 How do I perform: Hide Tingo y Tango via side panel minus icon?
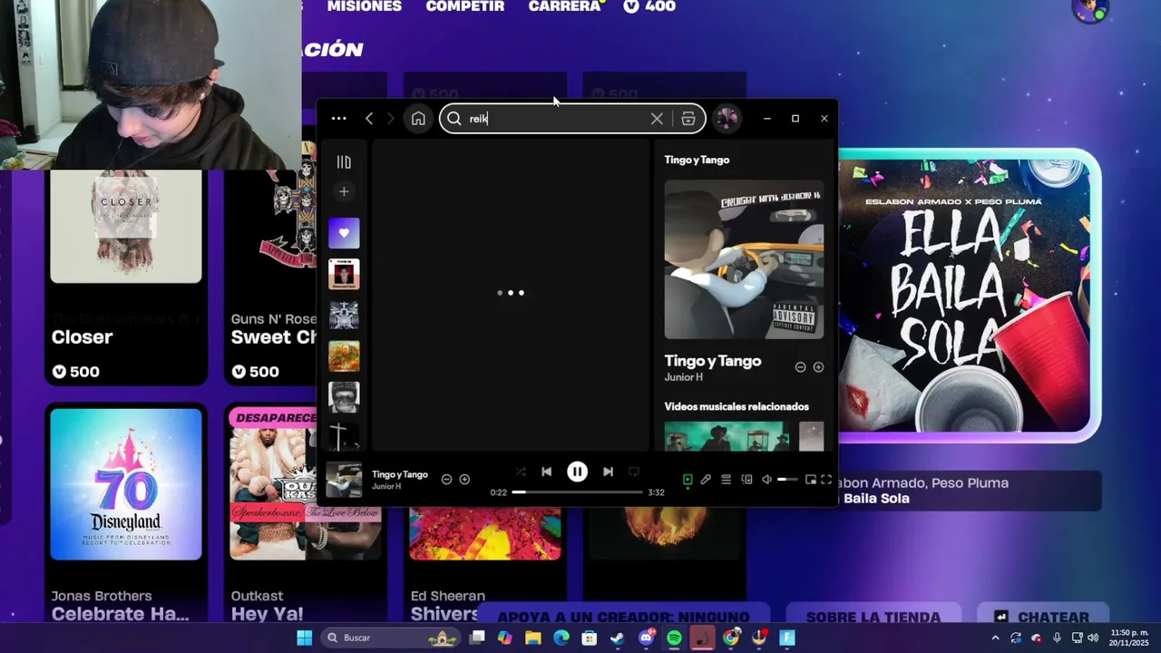[800, 367]
